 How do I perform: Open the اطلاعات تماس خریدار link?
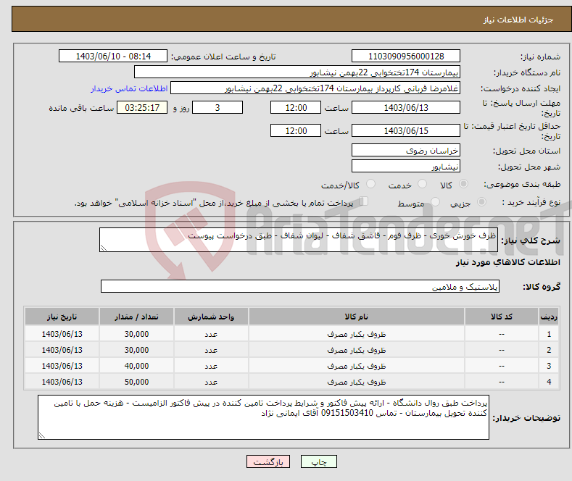129,88
